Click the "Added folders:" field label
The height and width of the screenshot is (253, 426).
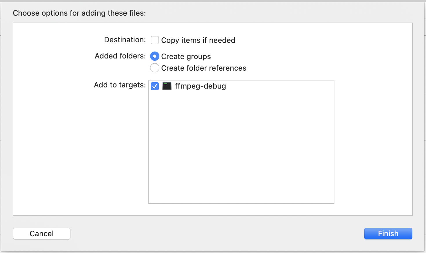[120, 56]
